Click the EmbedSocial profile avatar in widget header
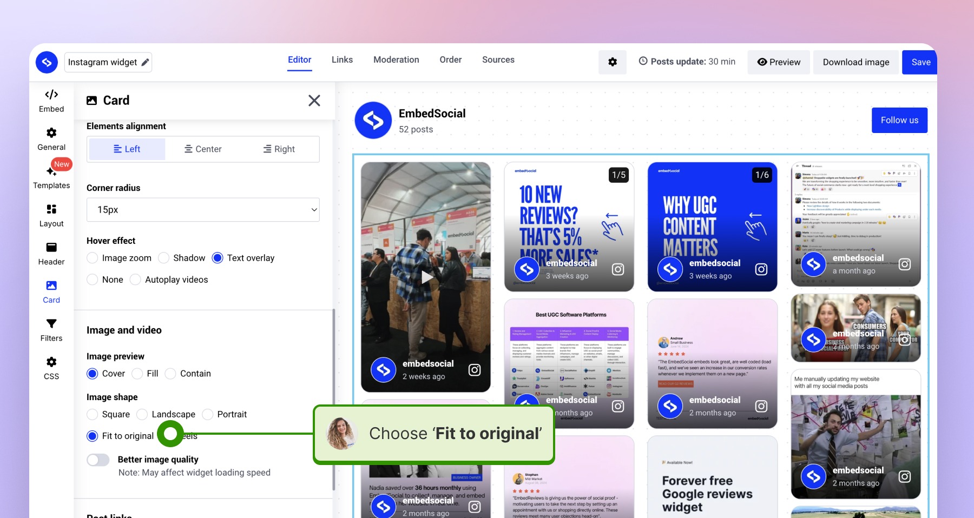 pos(373,120)
